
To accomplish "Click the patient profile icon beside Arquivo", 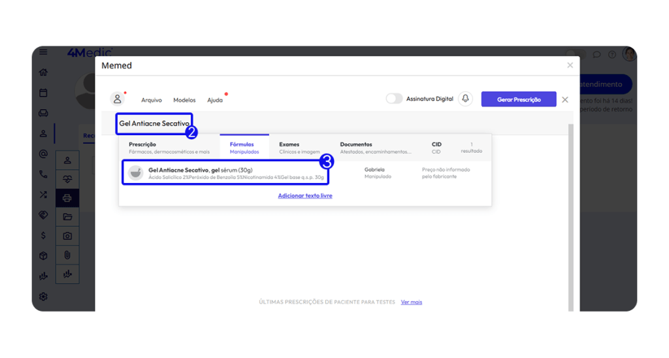I will pos(118,99).
